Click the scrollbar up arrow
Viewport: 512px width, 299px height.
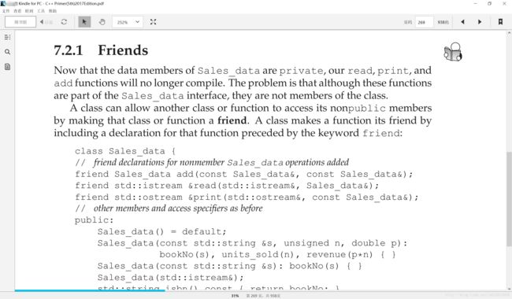coord(509,33)
